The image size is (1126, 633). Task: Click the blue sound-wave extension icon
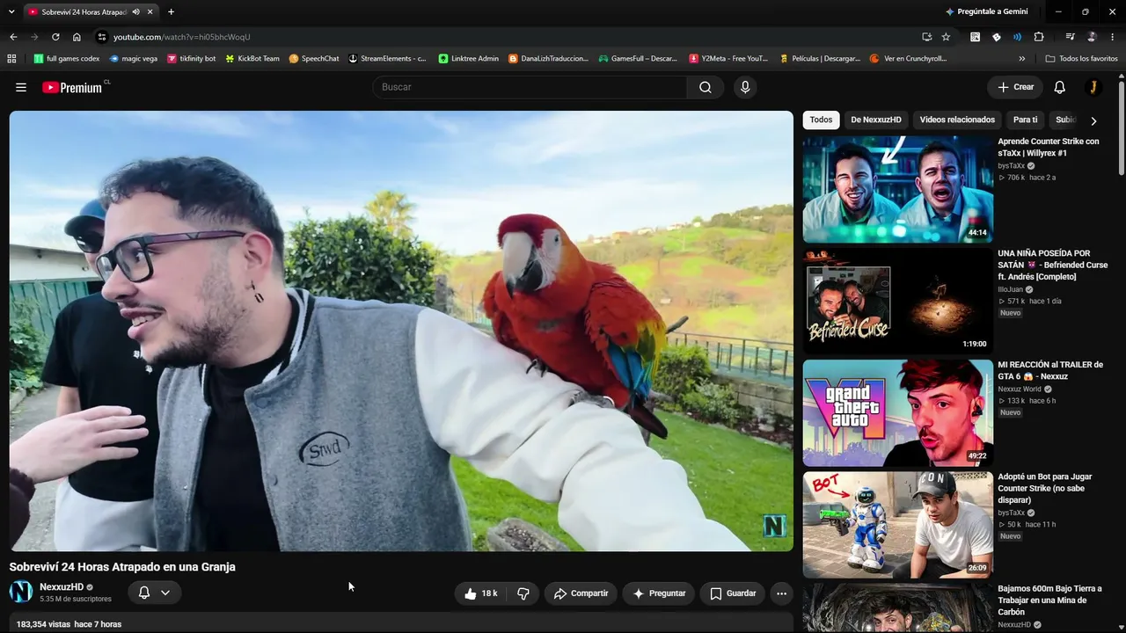point(1017,37)
